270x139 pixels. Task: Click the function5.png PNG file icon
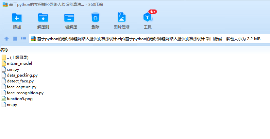tap(4, 99)
